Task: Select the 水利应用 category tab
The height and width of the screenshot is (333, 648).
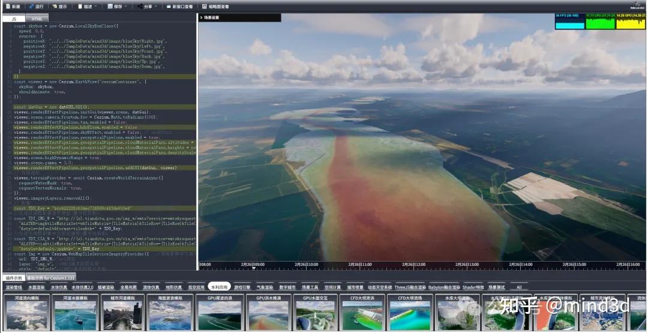Action: [x=219, y=287]
